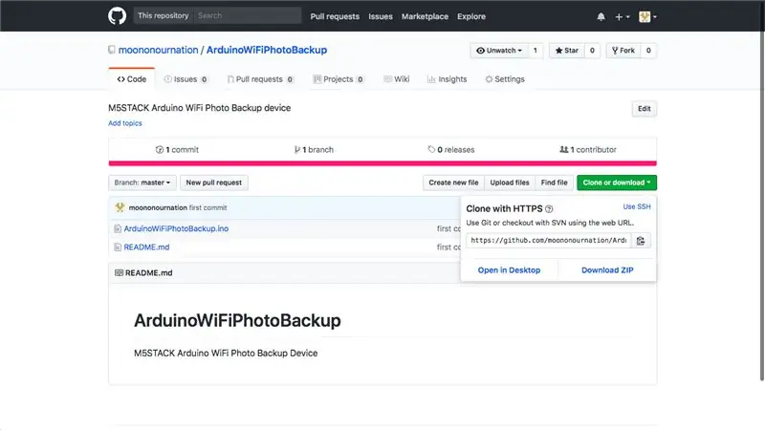Open the user avatar menu
Image resolution: width=765 pixels, height=430 pixels.
click(647, 16)
